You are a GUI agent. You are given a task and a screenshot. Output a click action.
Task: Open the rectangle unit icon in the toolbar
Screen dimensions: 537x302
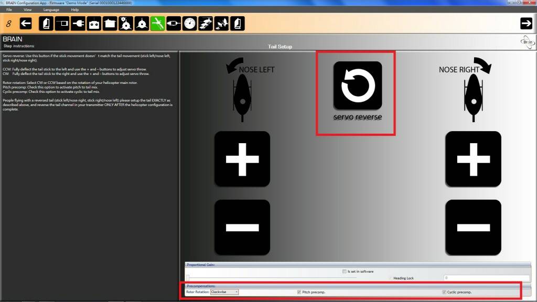coord(62,24)
